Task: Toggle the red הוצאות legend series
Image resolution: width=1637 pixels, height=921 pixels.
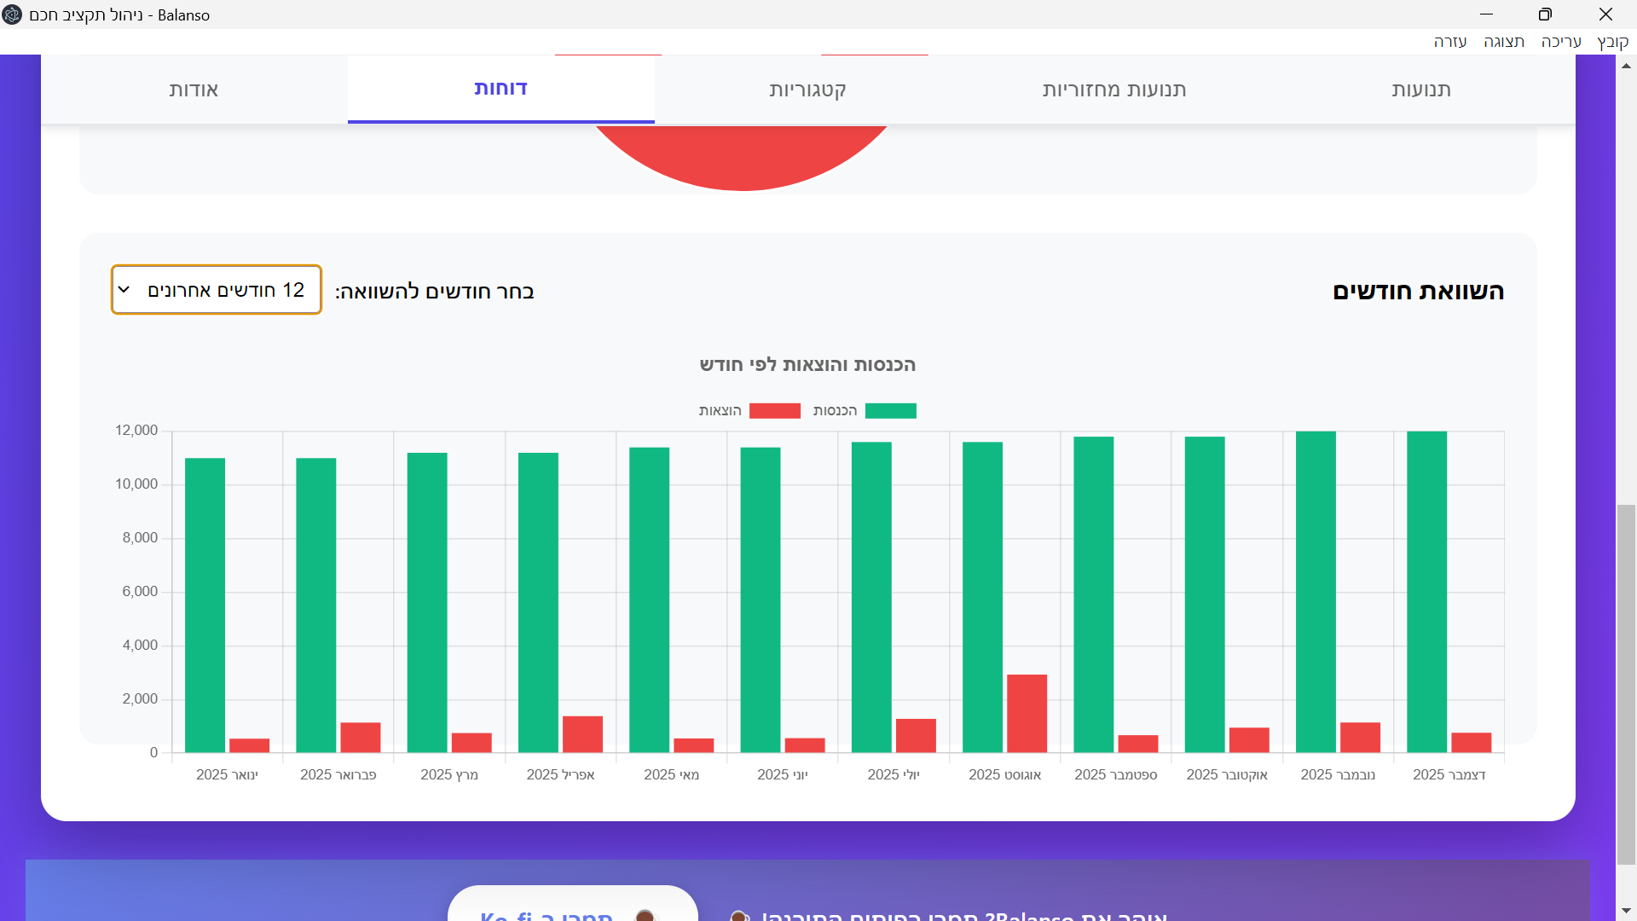Action: [774, 411]
